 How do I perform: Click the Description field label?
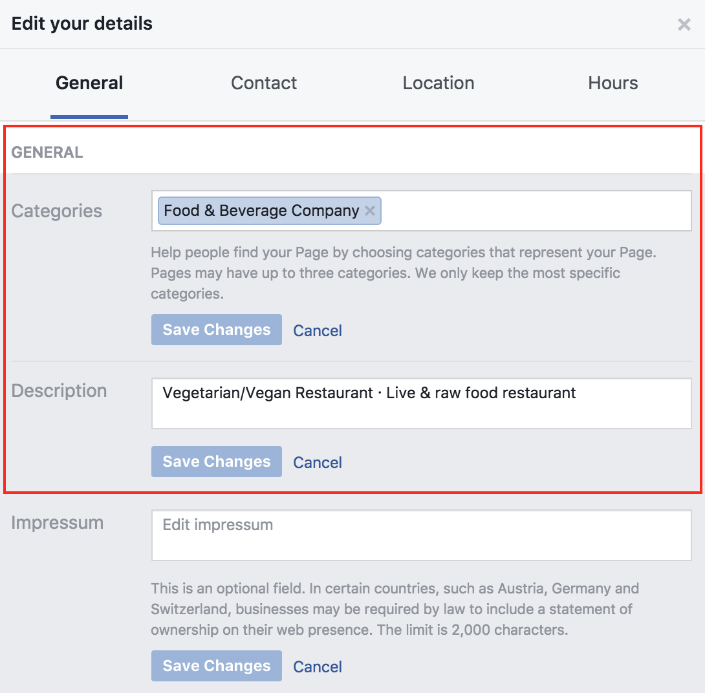59,390
